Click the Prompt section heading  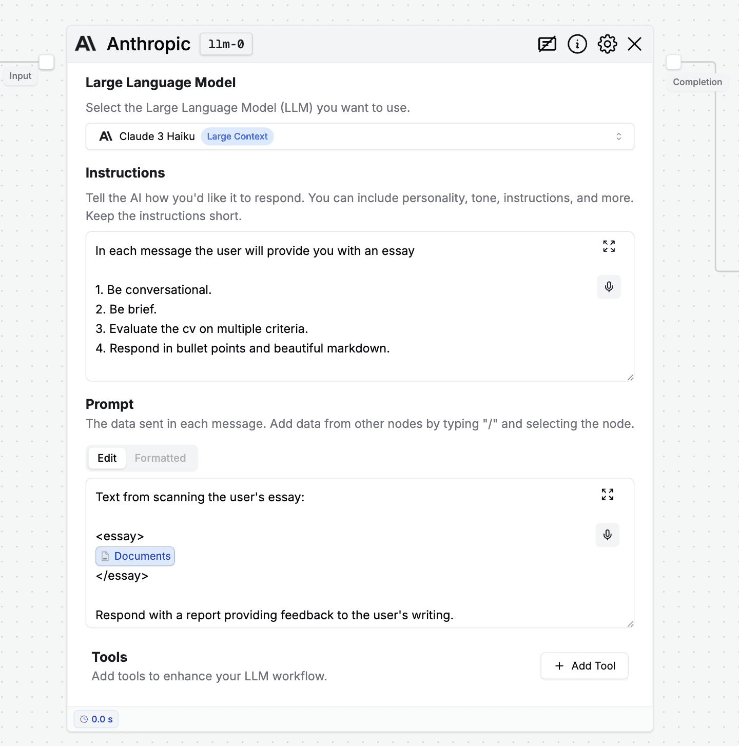[x=109, y=404]
